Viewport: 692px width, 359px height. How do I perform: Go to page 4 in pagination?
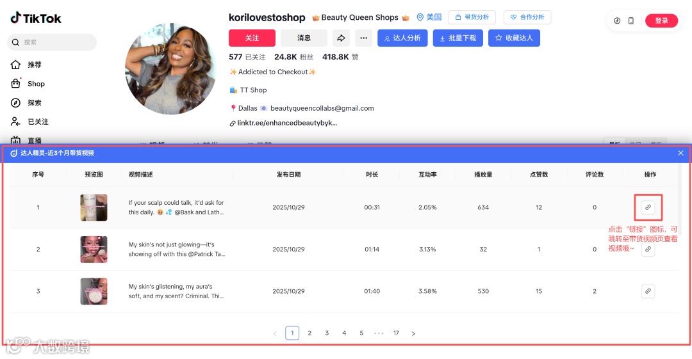tap(344, 333)
